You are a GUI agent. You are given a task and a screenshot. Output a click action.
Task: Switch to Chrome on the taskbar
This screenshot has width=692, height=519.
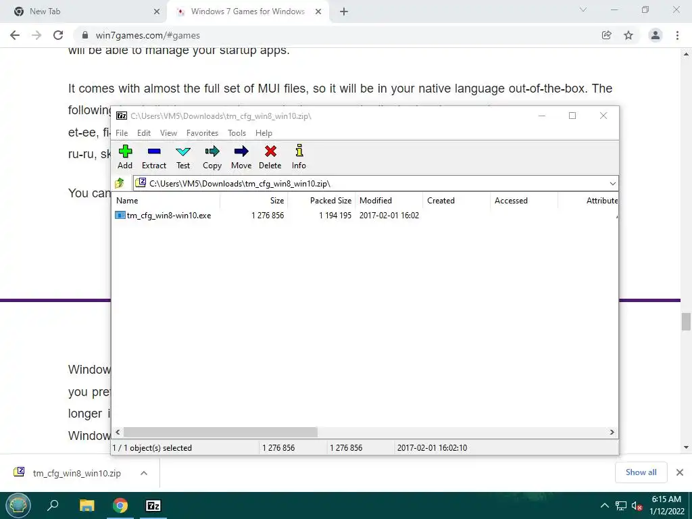click(x=120, y=505)
